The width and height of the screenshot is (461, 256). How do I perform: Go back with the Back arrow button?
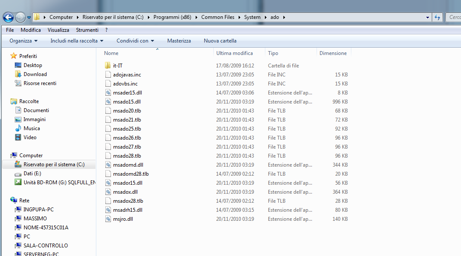[x=8, y=17]
